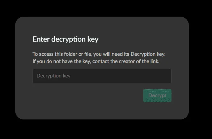This screenshot has width=212, height=139.
Task: Click the 'Decryption key' placeholder text
Action: pyautogui.click(x=54, y=76)
